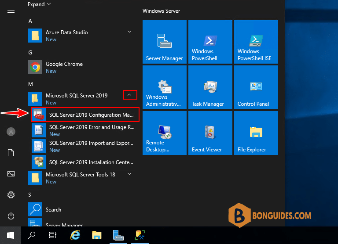The width and height of the screenshot is (338, 244).
Task: Open the hamburger menu at top left
Action: click(11, 11)
